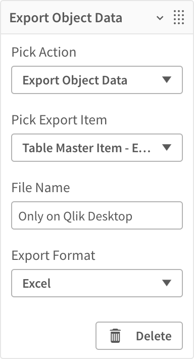194x359 pixels.
Task: Click the Pick Action dropdown arrow
Action: [x=167, y=80]
